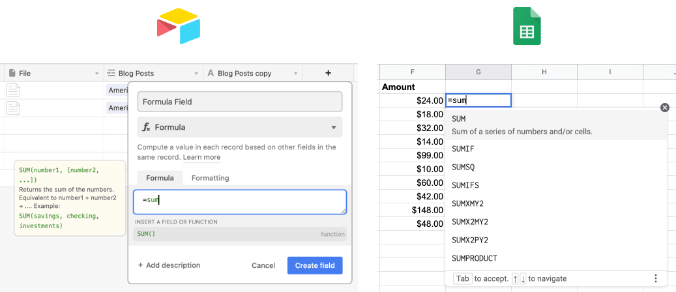Click the Formula Field name input
The image size is (676, 292).
click(x=239, y=102)
